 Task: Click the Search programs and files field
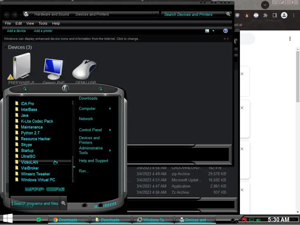coord(35,203)
